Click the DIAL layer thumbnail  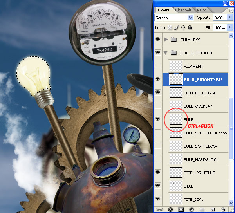pos(176,186)
